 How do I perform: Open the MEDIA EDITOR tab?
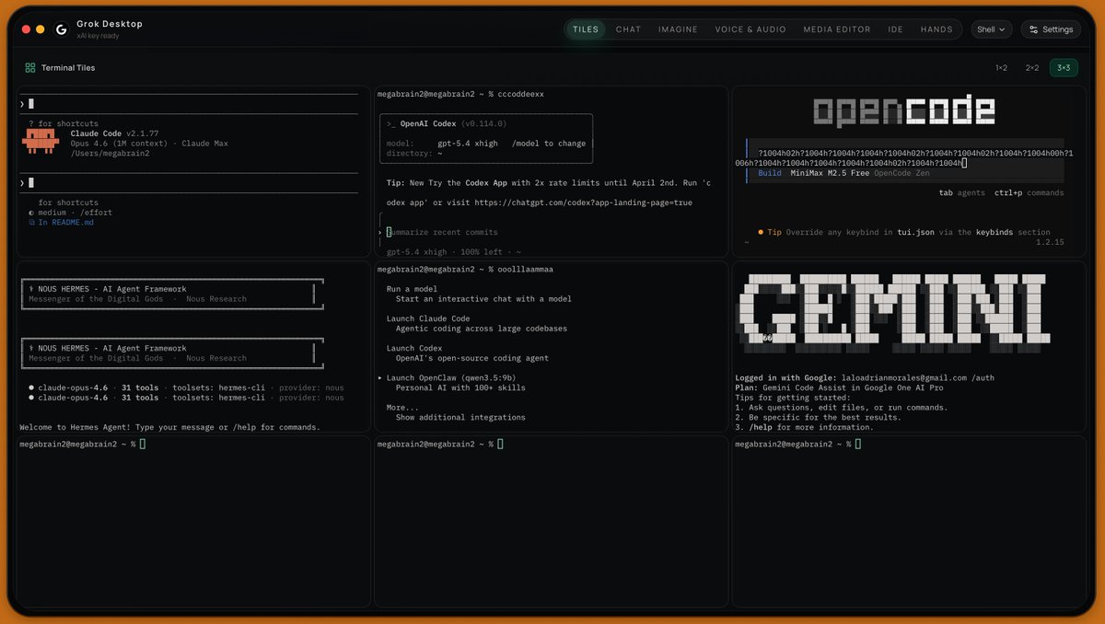836,29
